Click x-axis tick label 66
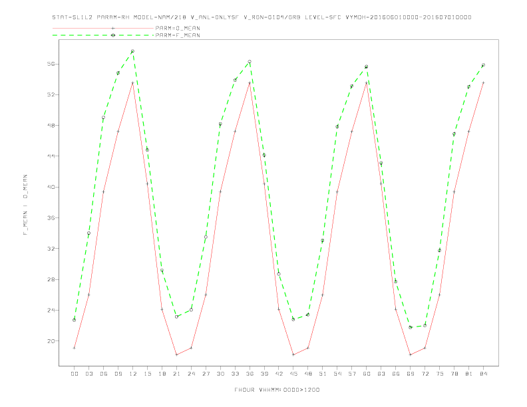Screen dimensions: 527x407 pos(396,374)
